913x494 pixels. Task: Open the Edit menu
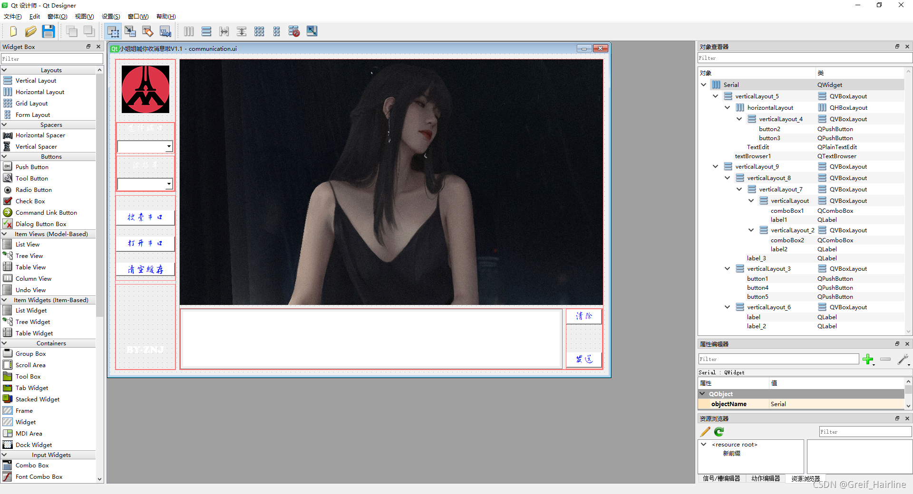click(x=35, y=17)
